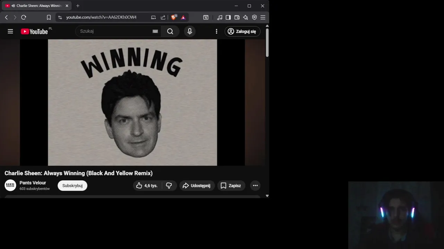
Task: Mute tab via speaker icon on tab
Action: click(13, 6)
